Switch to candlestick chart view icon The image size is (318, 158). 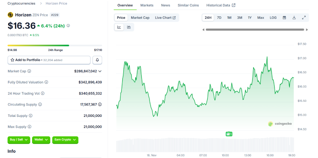click(x=129, y=27)
